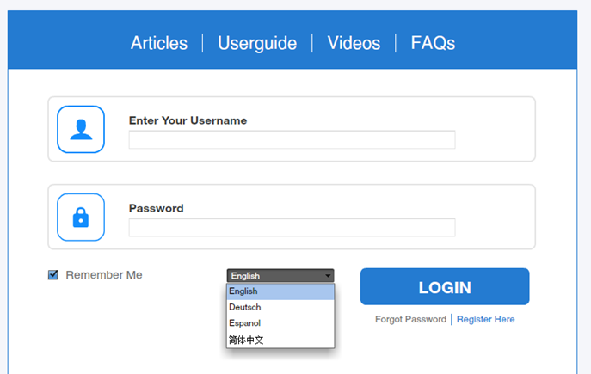Click the user profile icon beside username
The height and width of the screenshot is (374, 591).
[x=81, y=129]
